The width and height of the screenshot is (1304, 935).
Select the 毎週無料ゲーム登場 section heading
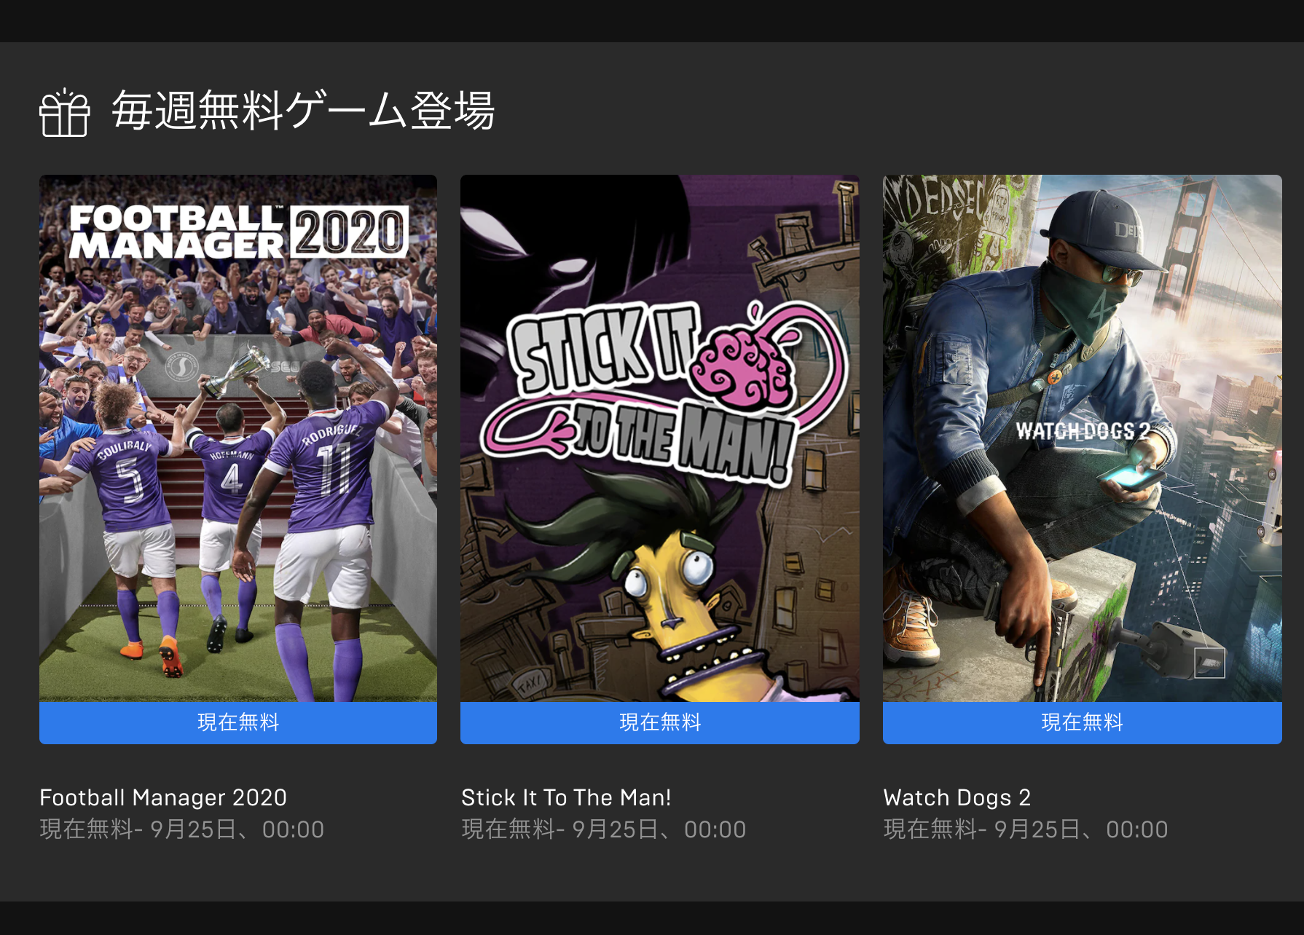pos(303,111)
